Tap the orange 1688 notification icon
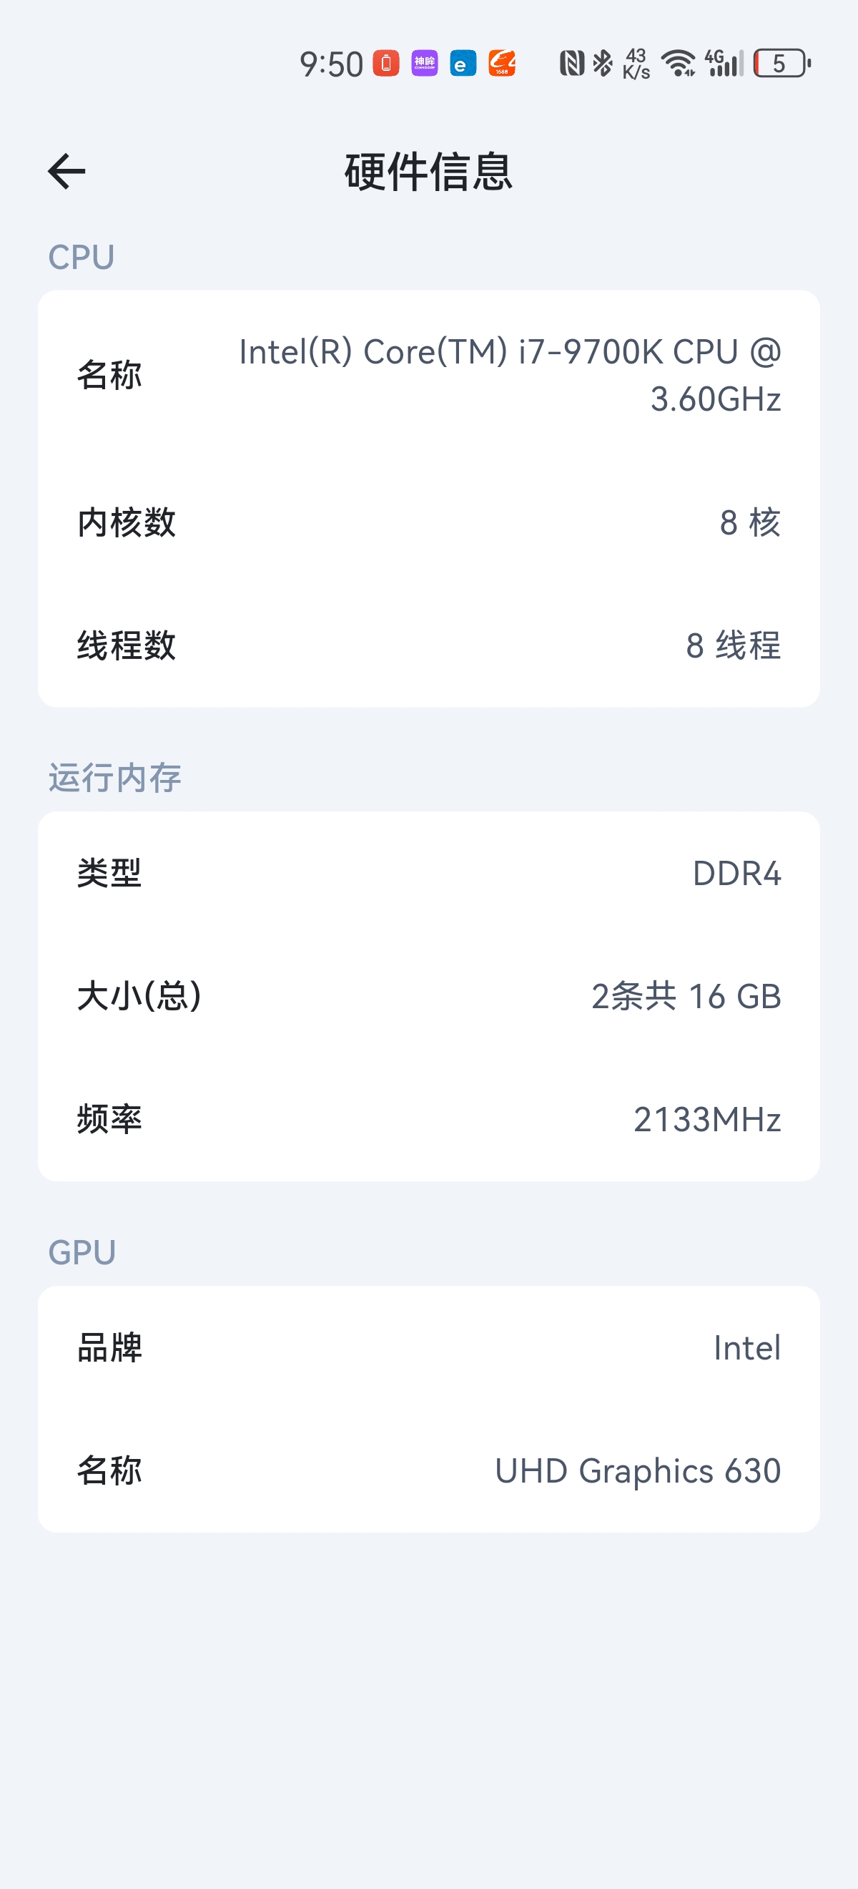 [502, 63]
